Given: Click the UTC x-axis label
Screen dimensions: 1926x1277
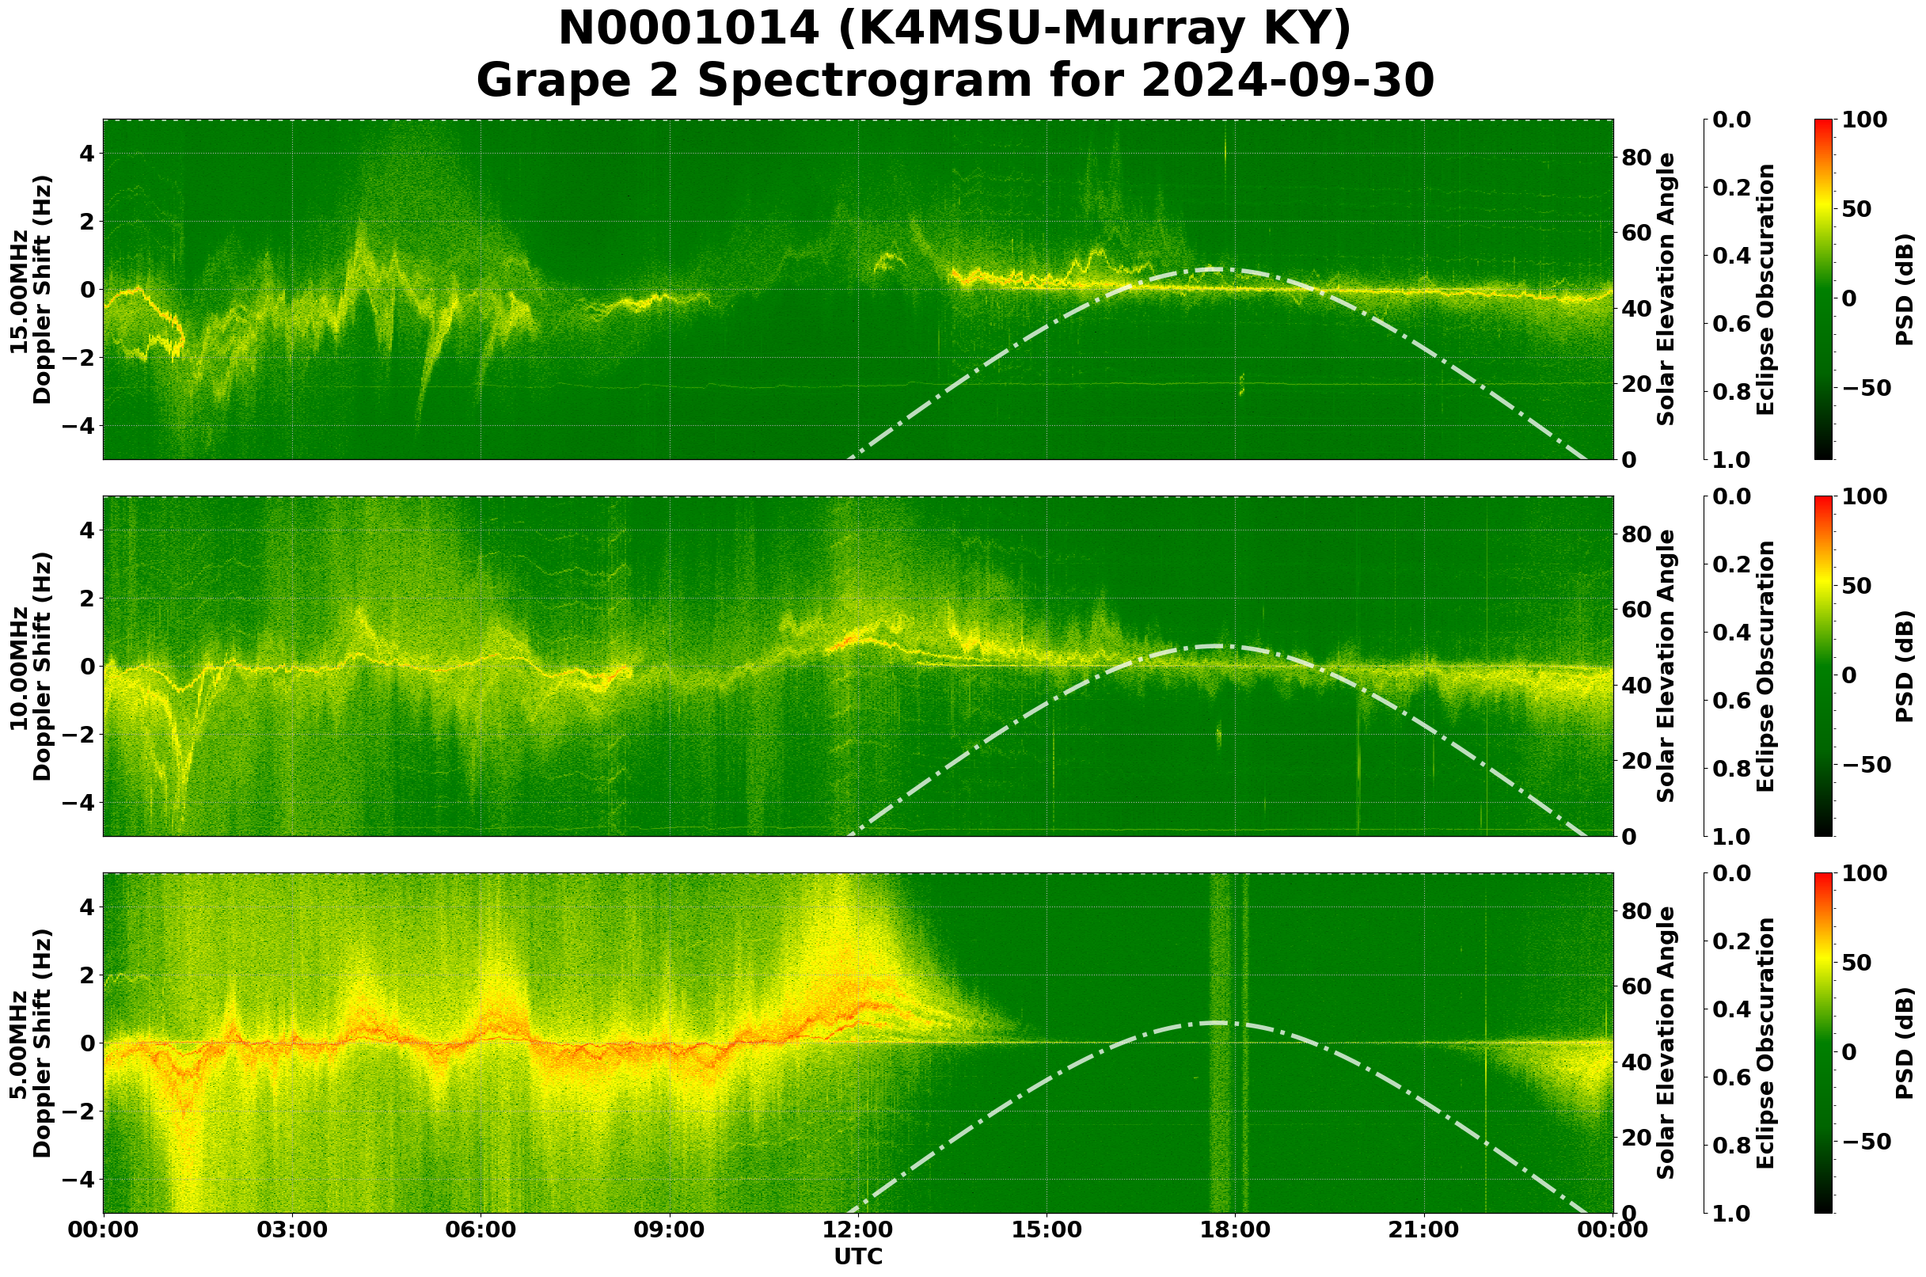Looking at the screenshot, I should pos(857,1256).
